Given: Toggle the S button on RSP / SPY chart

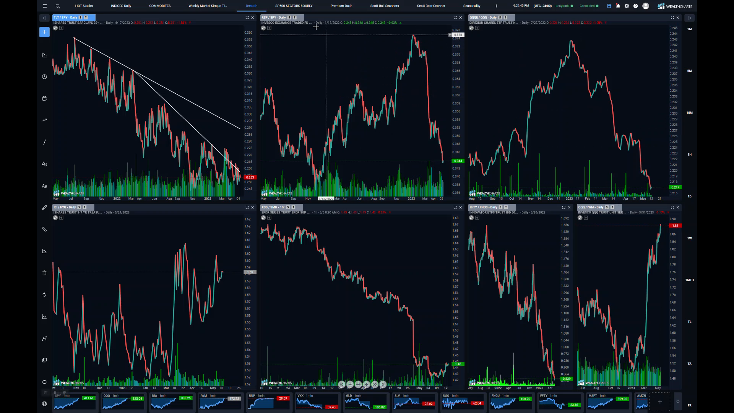Looking at the screenshot, I should tap(289, 18).
